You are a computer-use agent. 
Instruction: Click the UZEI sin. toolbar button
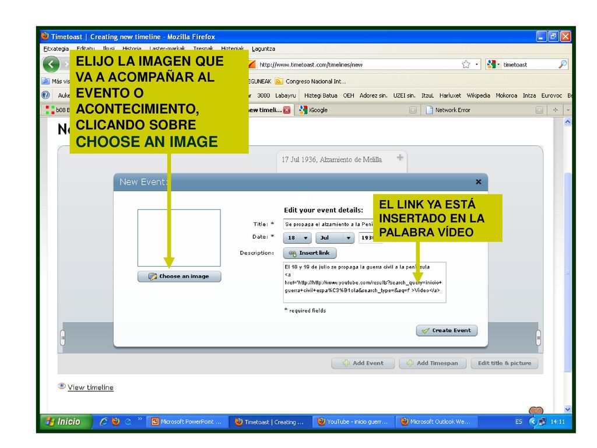coord(404,95)
